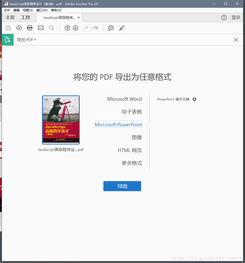
Task: Close the Export PDF panel
Action: coord(236,40)
